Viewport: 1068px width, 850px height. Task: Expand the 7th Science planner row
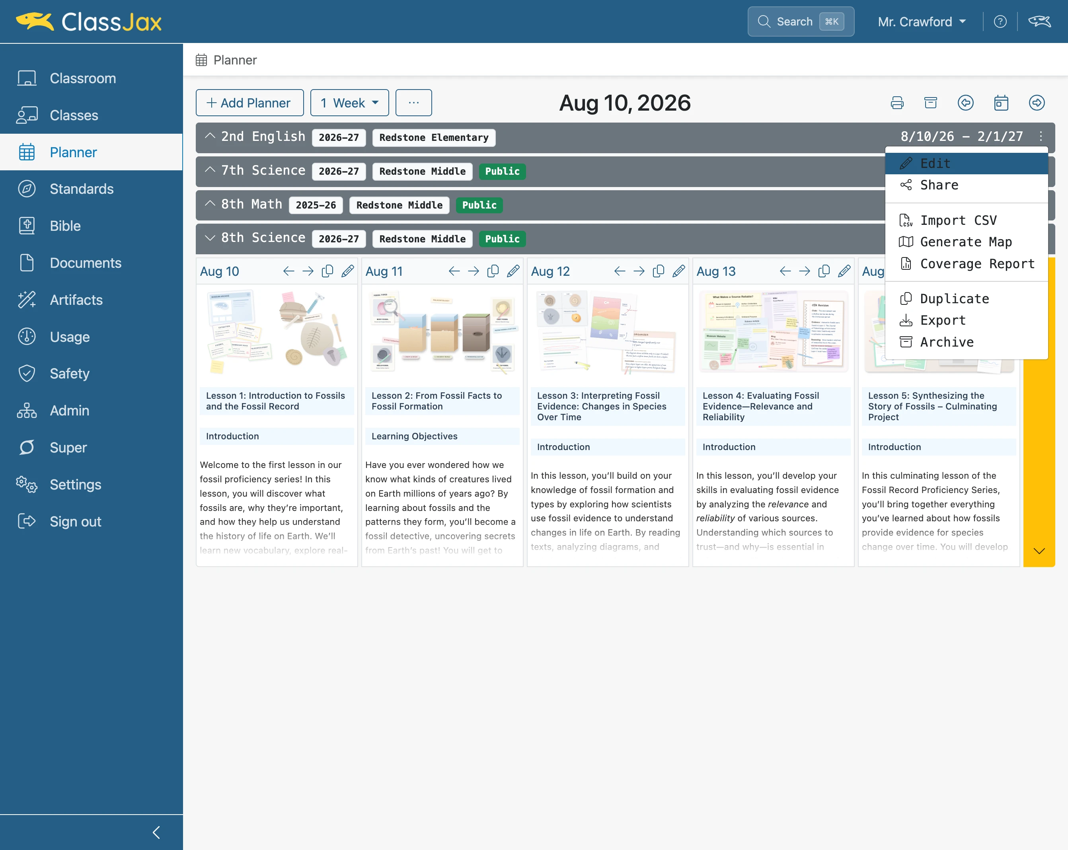[210, 170]
